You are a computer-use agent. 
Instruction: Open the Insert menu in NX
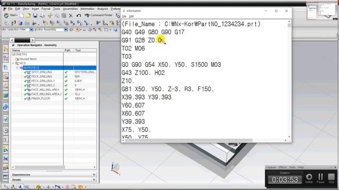(35, 9)
